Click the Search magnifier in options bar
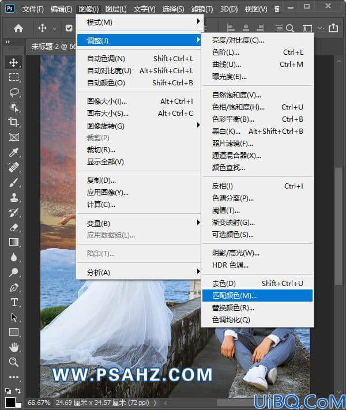This screenshot has height=410, width=346. 289,28
